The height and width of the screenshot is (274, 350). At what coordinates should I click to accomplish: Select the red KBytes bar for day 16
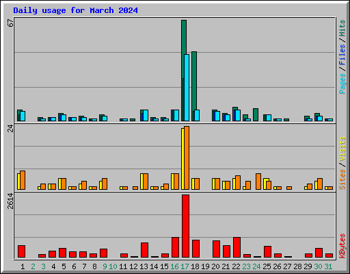(x=175, y=247)
